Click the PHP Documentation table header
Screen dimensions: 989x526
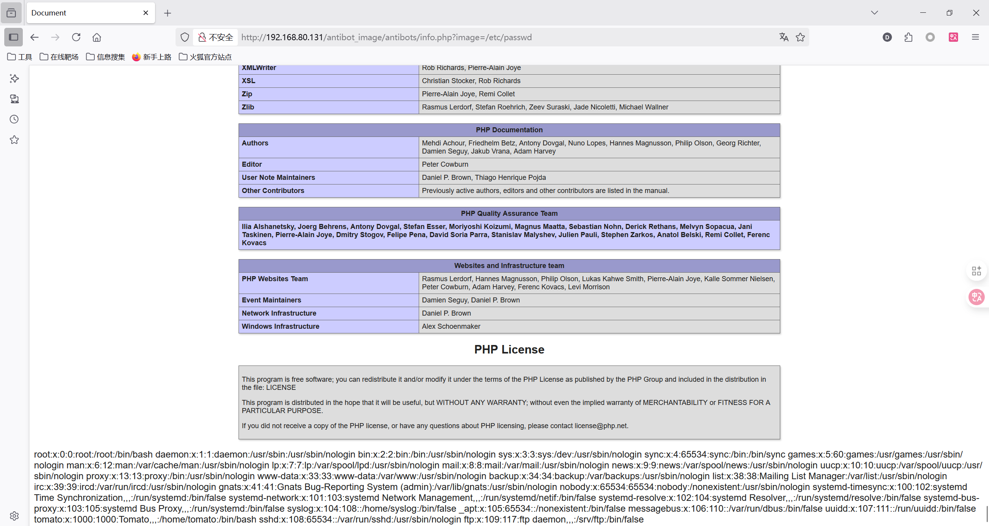[x=509, y=130]
